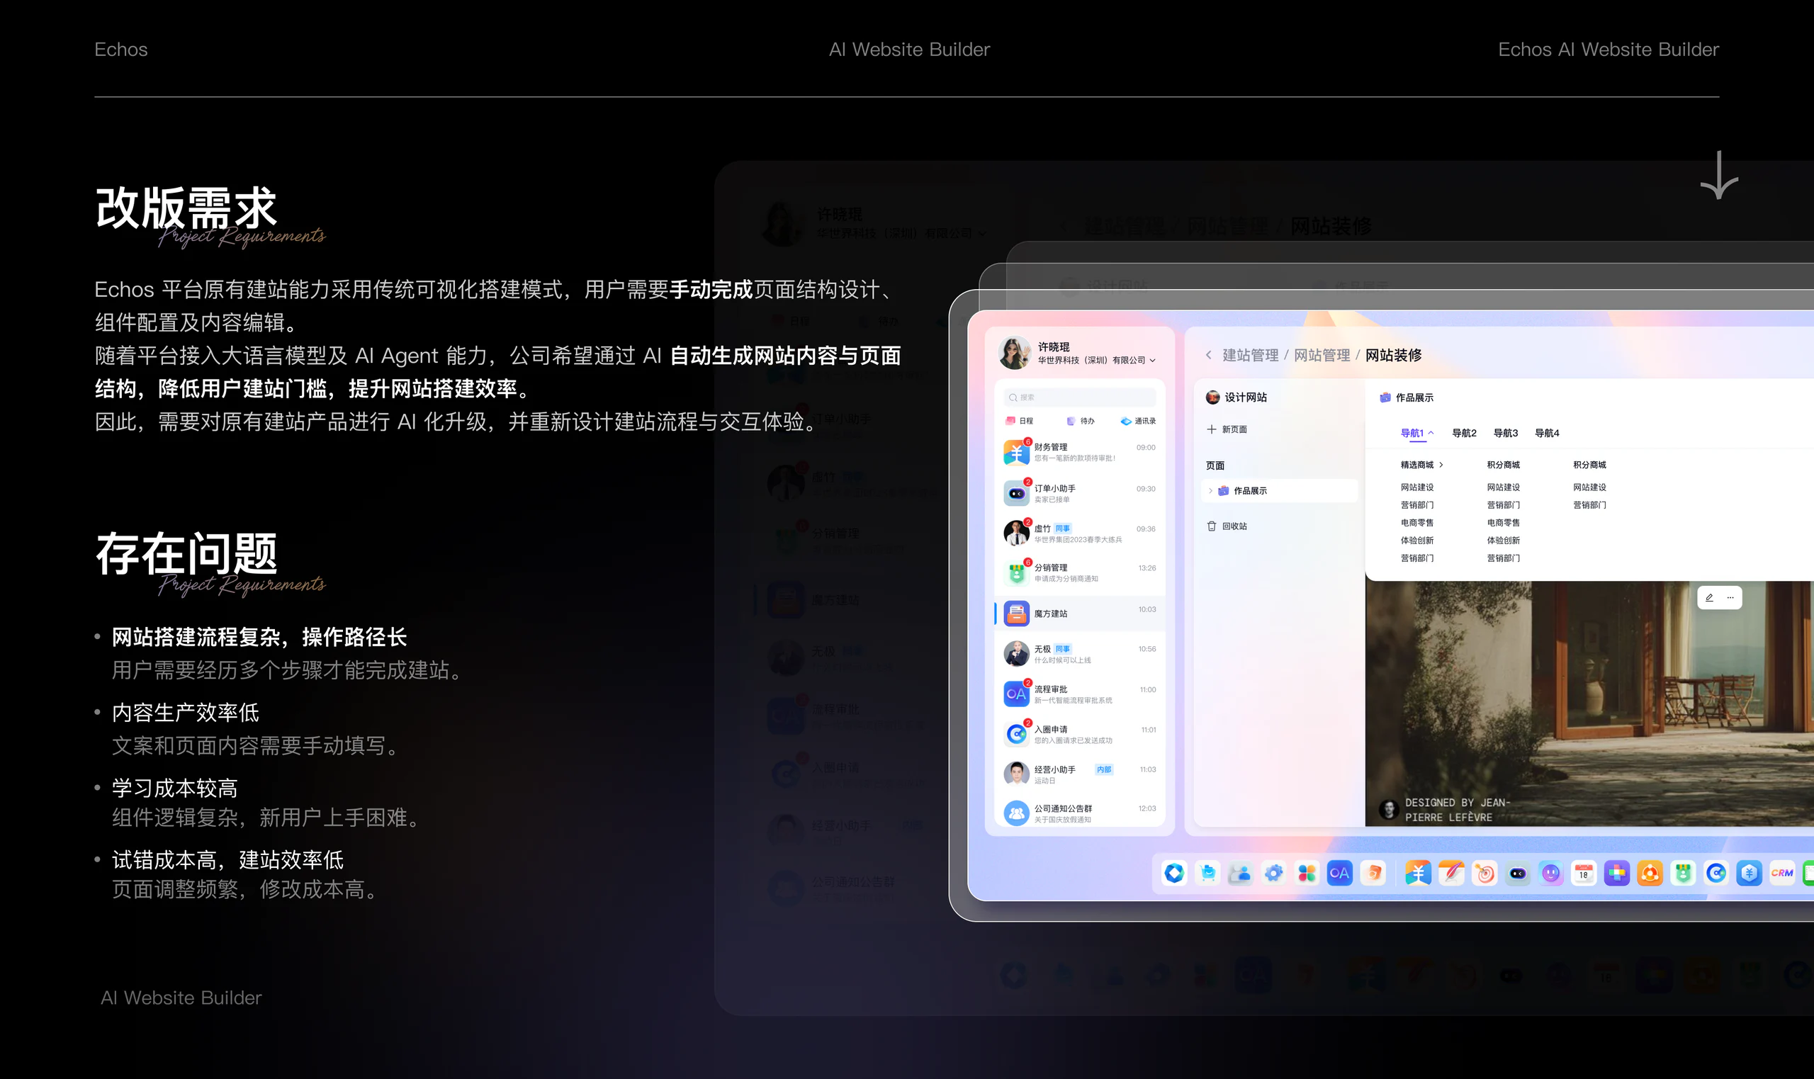Open the target bullseye app in dock
Screen dimensions: 1814x1079
tap(1485, 874)
